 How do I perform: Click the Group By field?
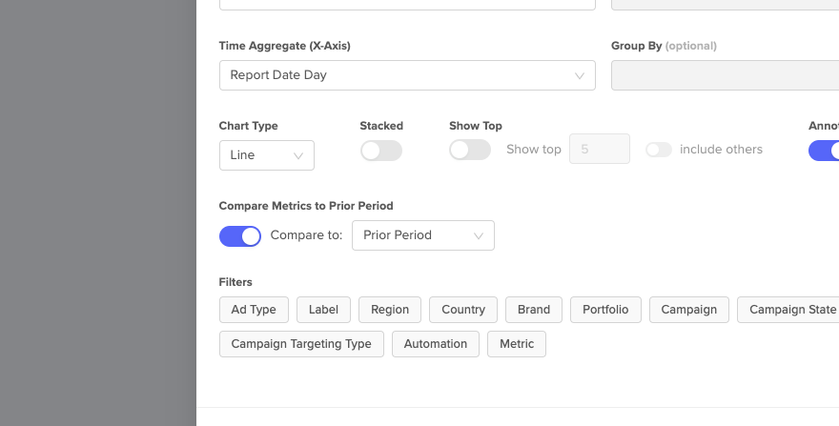click(725, 75)
